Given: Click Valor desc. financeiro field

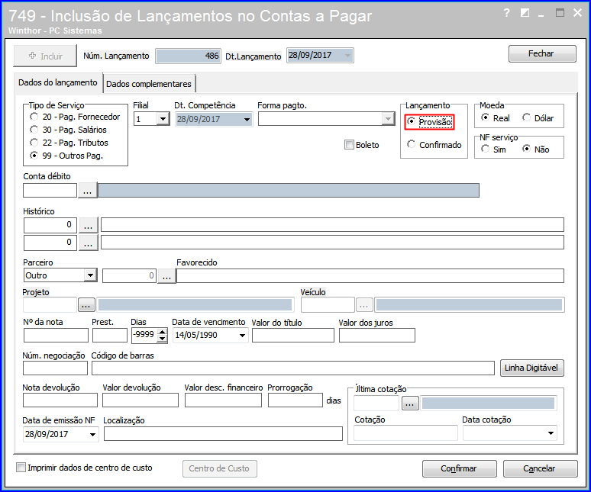Looking at the screenshot, I should 223,400.
